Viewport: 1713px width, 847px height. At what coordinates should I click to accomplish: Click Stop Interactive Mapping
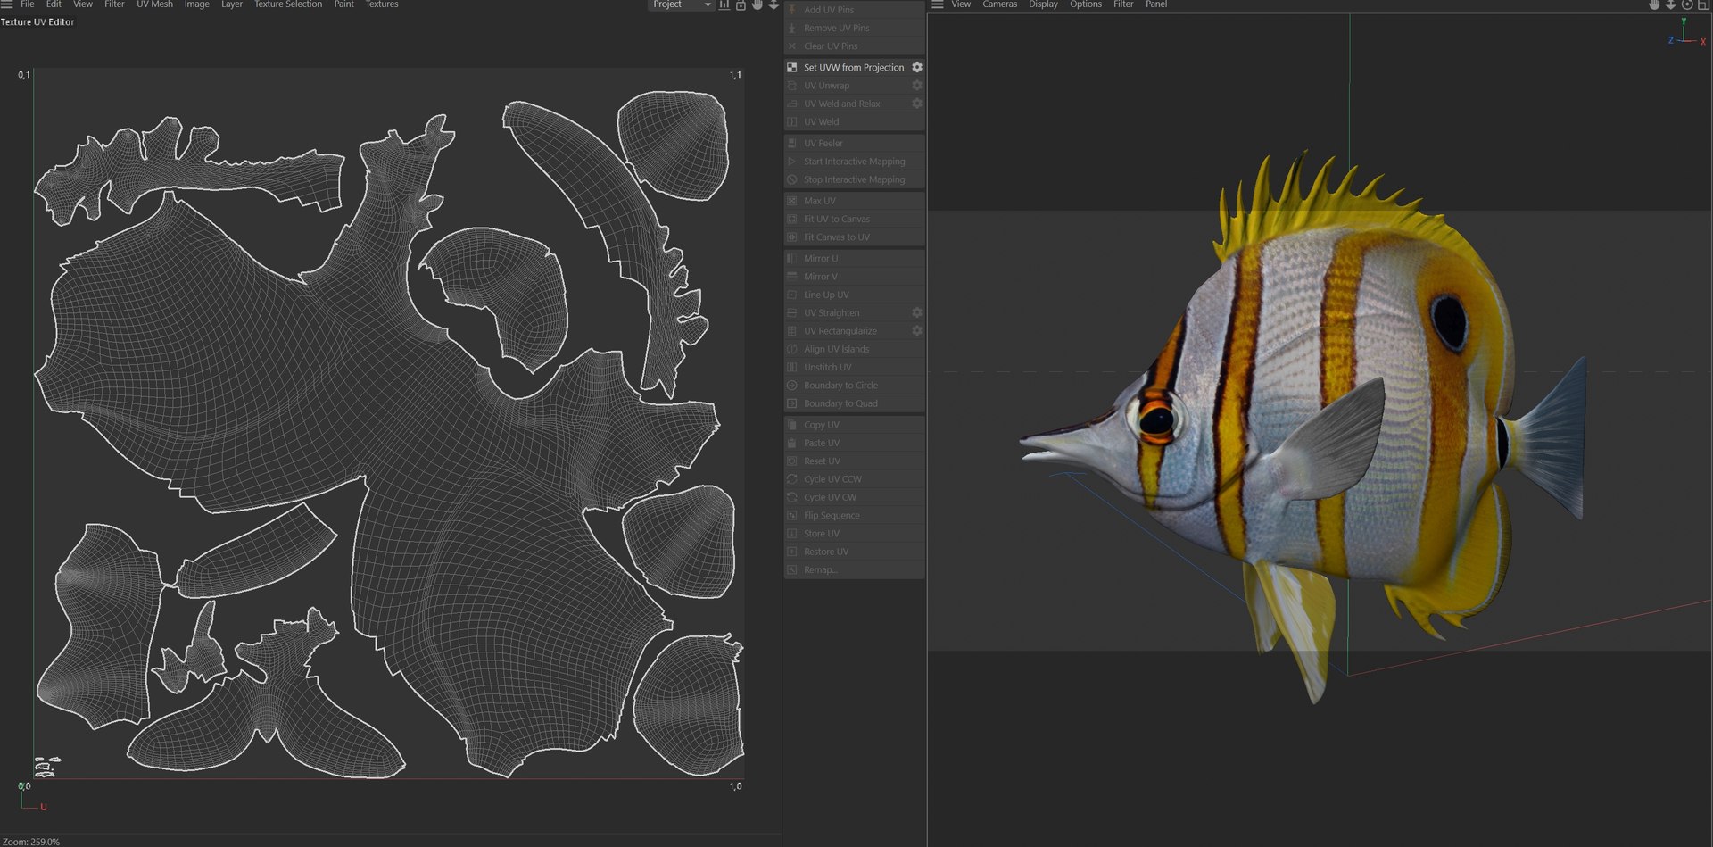[854, 179]
